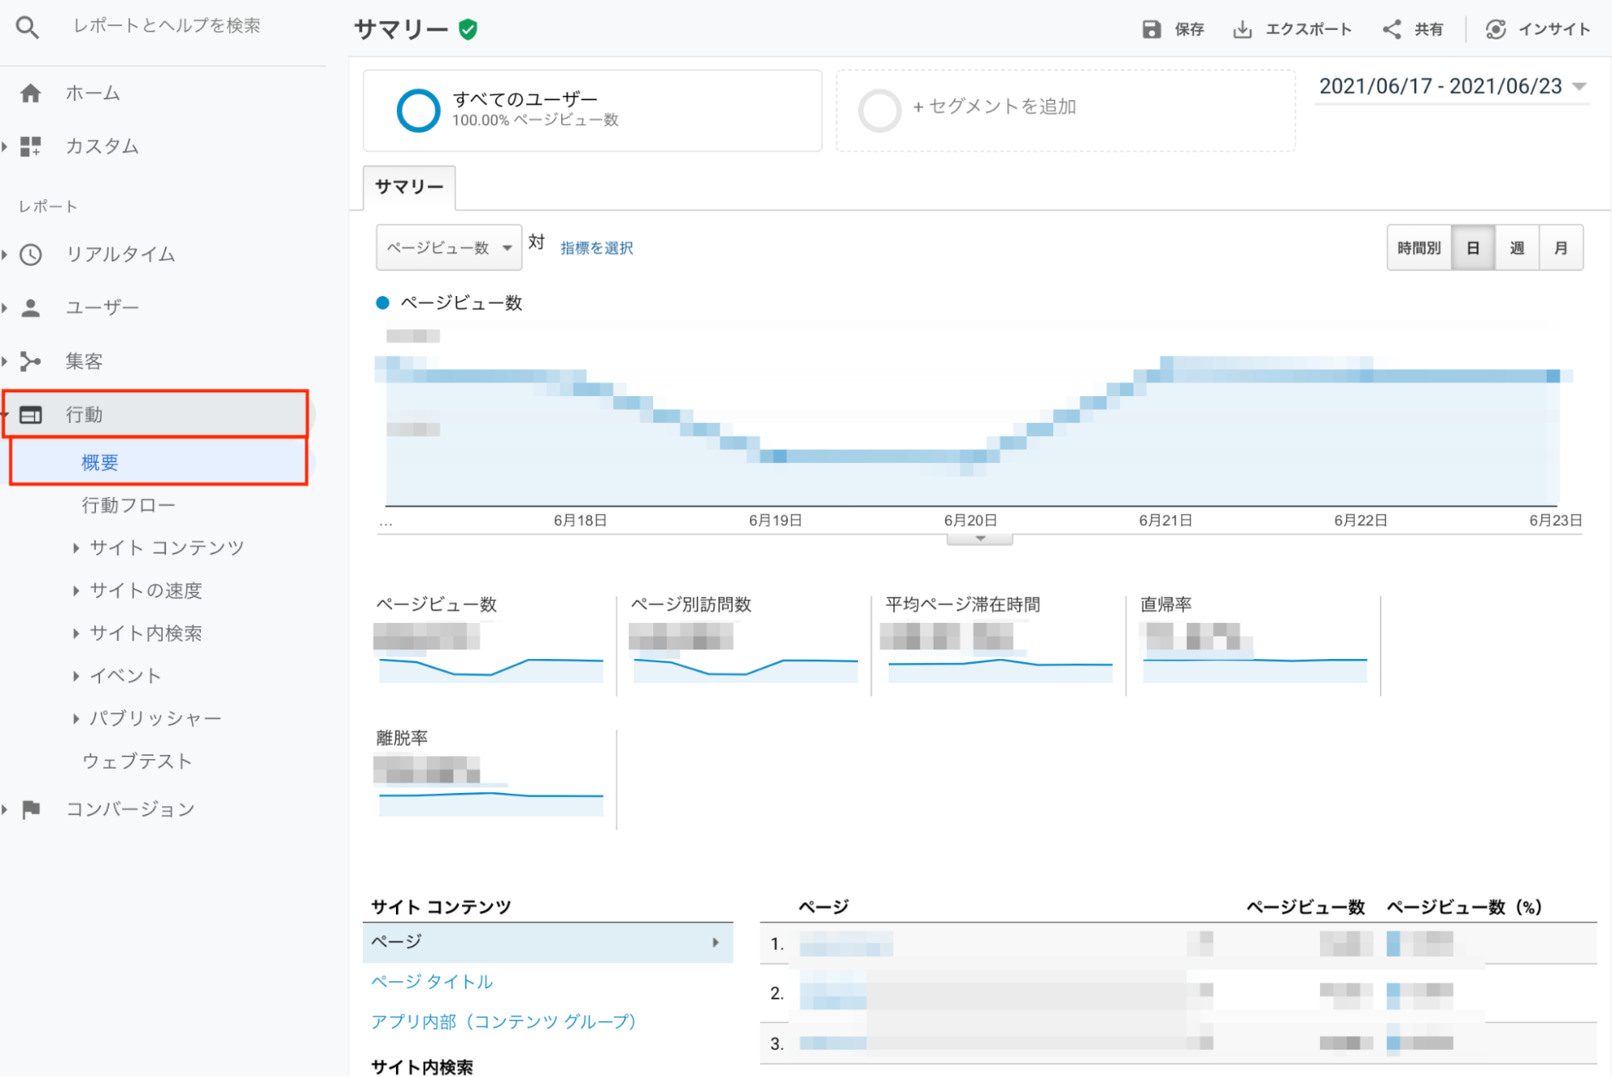
Task: Click the ページビュー数（%） column header
Action: click(x=1464, y=908)
